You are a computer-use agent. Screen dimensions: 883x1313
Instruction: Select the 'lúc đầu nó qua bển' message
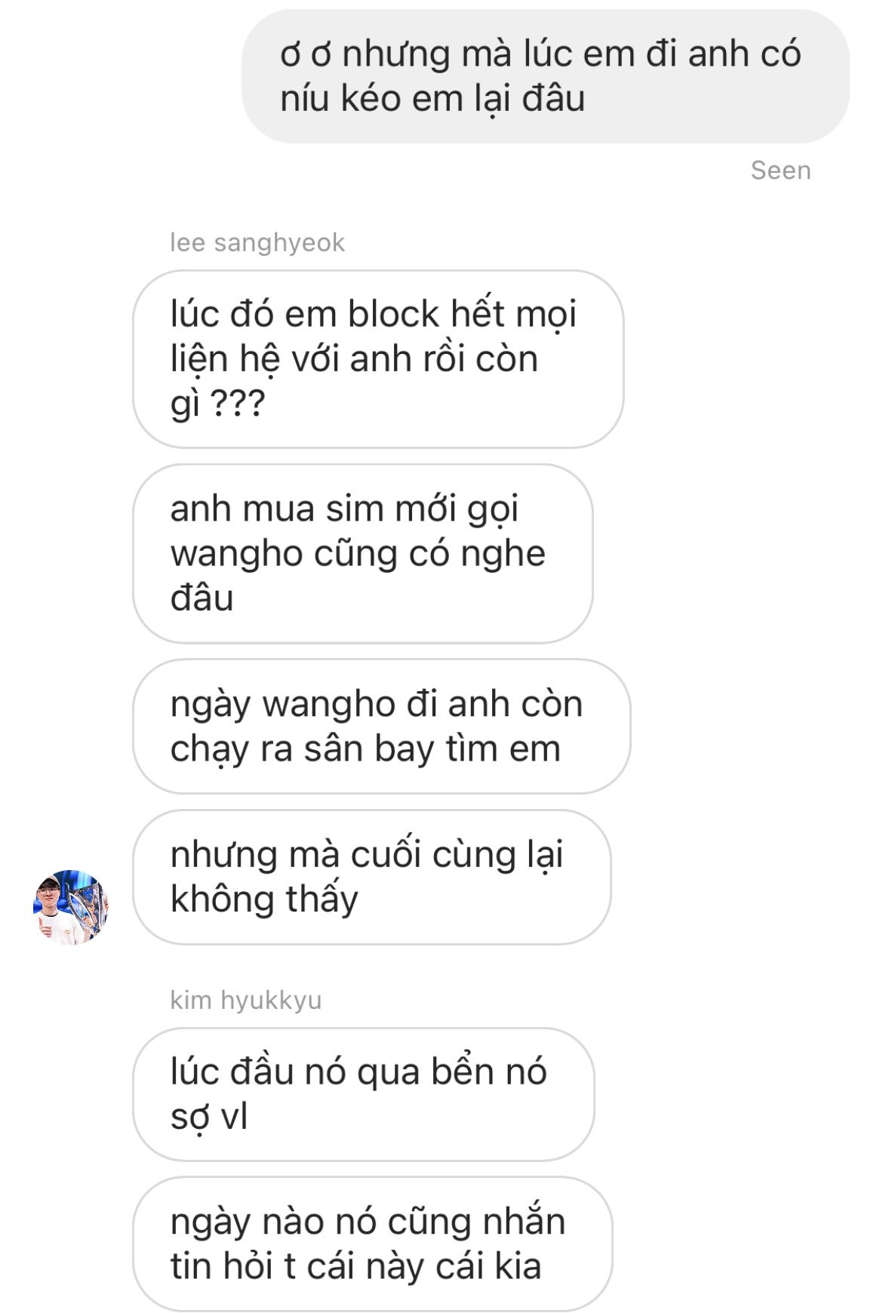tap(364, 1094)
